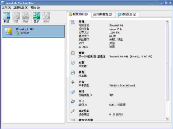173x129 pixels.
Task: Click the 软驱 (Floppy) section icon
Action: tap(73, 73)
